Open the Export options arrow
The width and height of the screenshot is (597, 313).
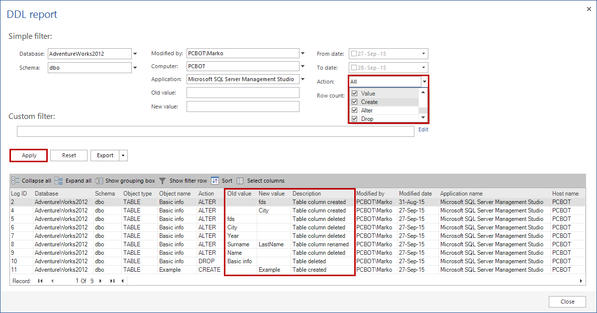click(123, 156)
